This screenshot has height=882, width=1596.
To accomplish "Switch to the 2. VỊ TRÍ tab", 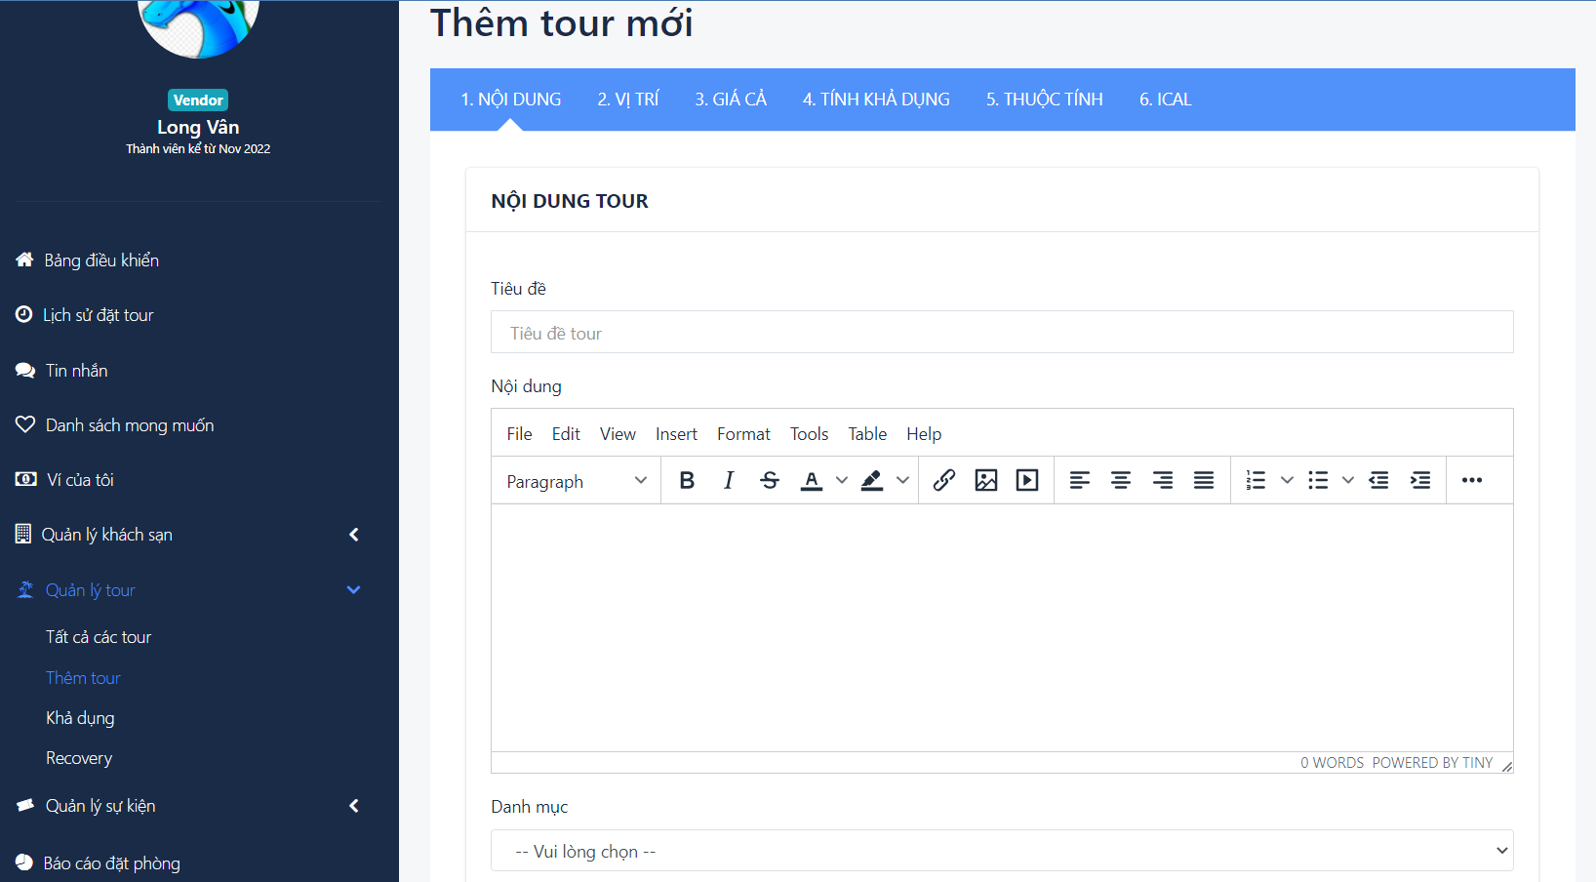I will point(628,100).
